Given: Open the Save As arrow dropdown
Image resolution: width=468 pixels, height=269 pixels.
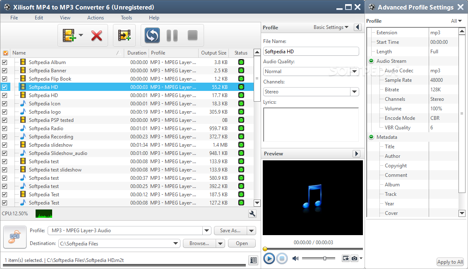Looking at the screenshot, I should click(x=251, y=231).
